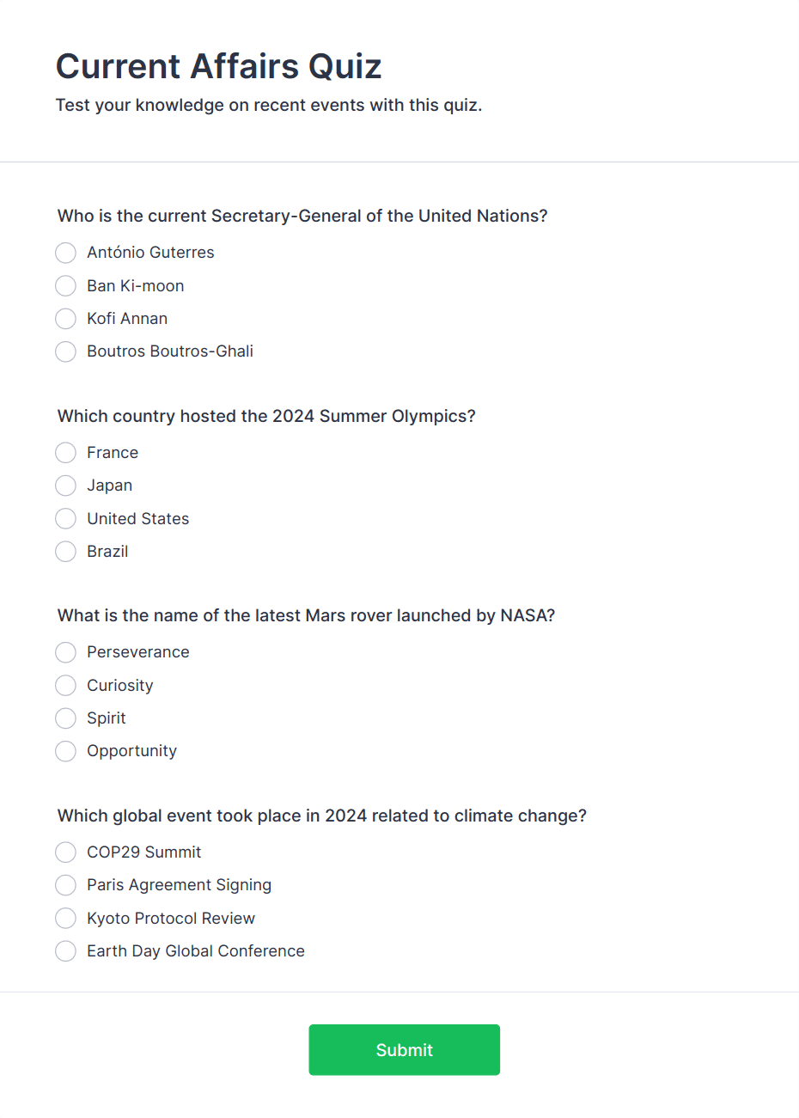Pick United States as the answer
This screenshot has height=1118, width=799.
66,519
